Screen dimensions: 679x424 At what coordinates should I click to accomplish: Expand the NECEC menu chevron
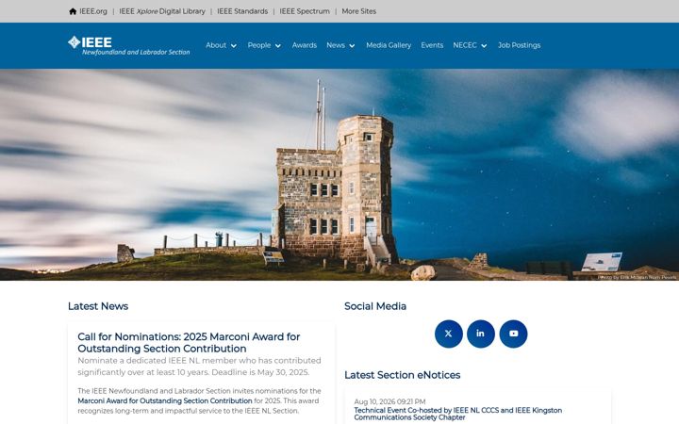(x=484, y=46)
